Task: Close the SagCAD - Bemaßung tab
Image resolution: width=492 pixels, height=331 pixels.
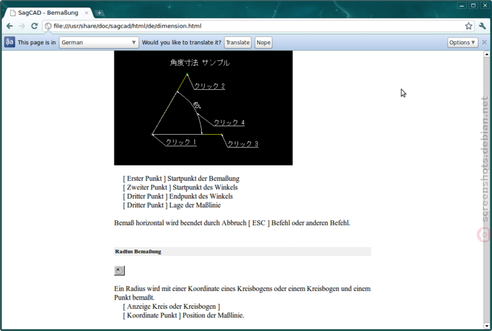Action: 87,13
